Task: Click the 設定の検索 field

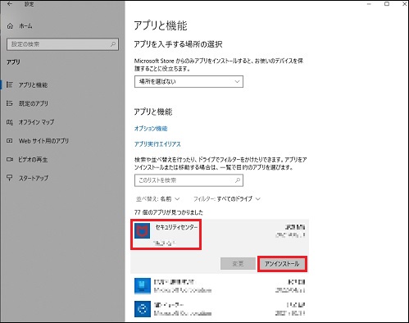Action: click(x=62, y=44)
